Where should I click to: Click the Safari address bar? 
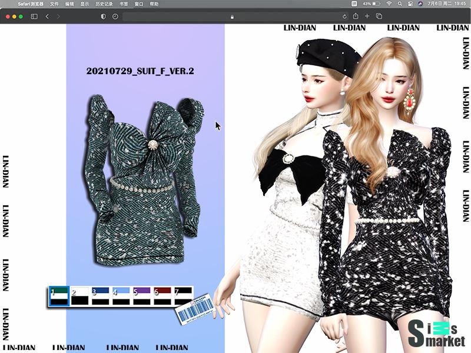click(x=233, y=16)
